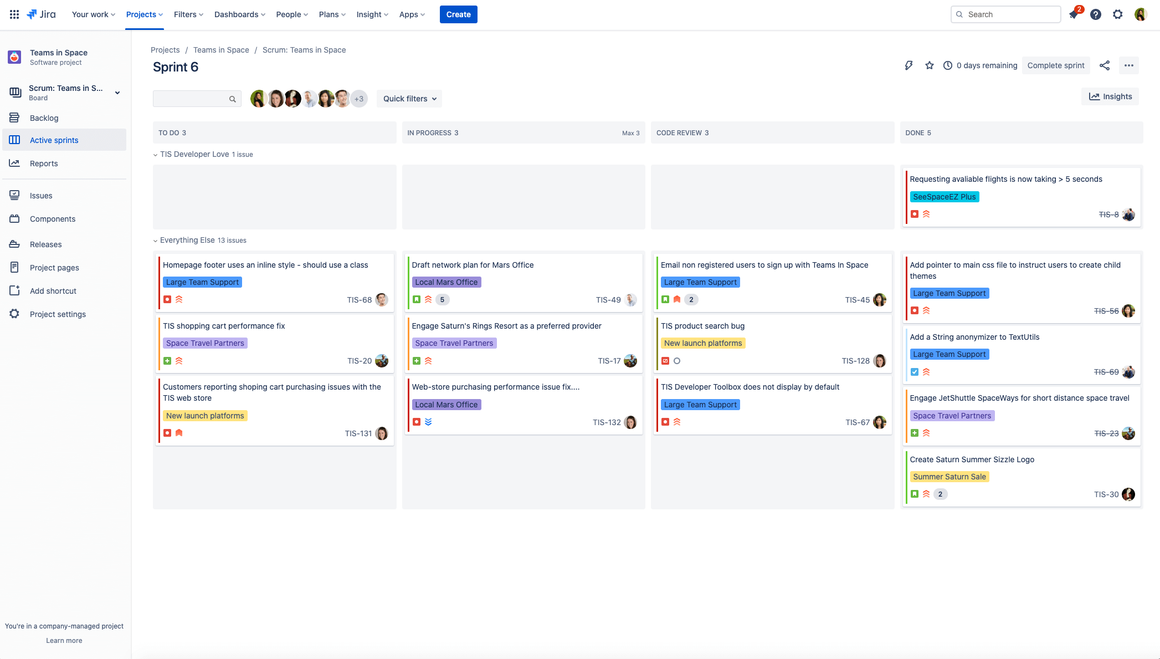The height and width of the screenshot is (659, 1160).
Task: Click the search input field in board
Action: click(x=195, y=98)
